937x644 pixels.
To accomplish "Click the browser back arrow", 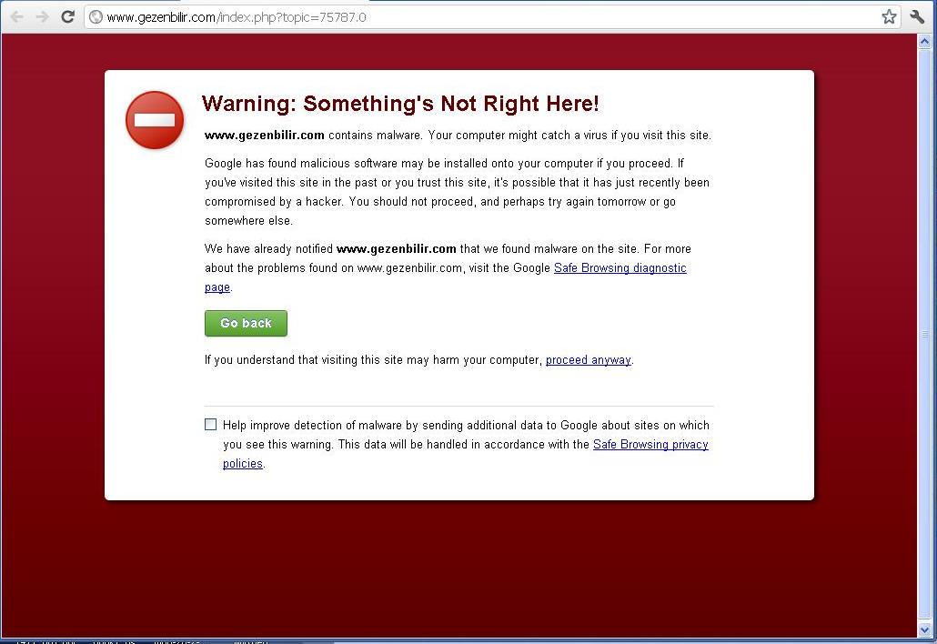I will click(x=16, y=16).
